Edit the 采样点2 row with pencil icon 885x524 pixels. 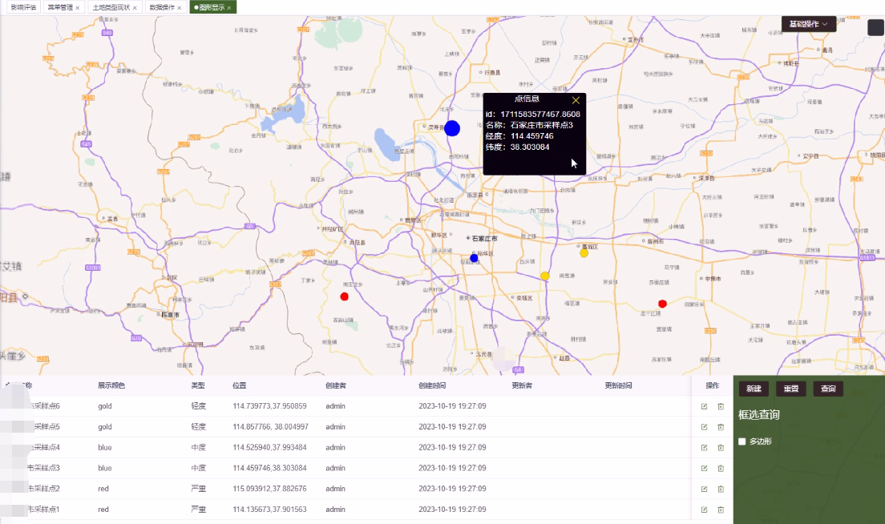pos(704,489)
